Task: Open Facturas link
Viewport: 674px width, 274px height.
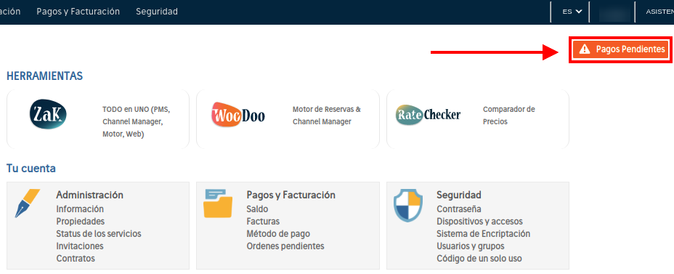Action: tap(263, 222)
